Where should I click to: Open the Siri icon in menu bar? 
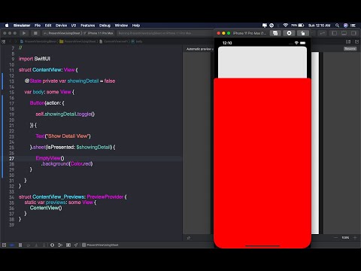pyautogui.click(x=345, y=26)
